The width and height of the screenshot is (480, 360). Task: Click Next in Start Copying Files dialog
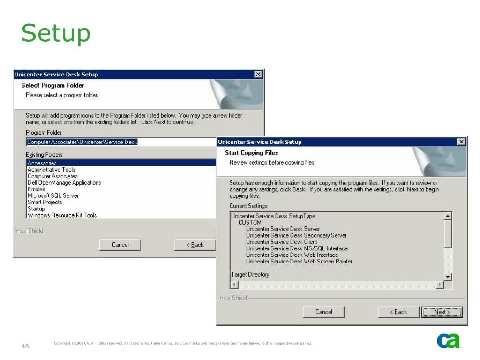click(442, 312)
